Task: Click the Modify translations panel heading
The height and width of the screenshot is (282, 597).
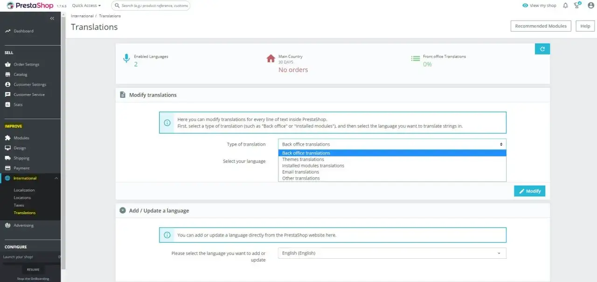Action: coord(153,95)
